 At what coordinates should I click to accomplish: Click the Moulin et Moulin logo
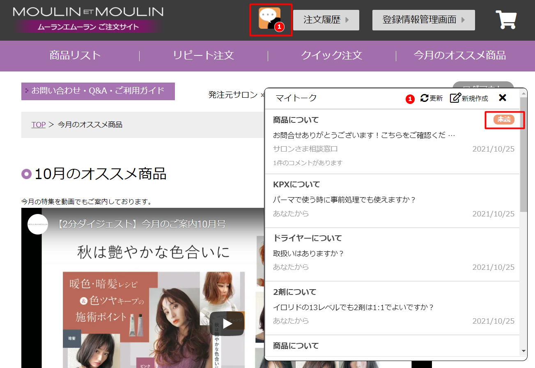pyautogui.click(x=88, y=19)
